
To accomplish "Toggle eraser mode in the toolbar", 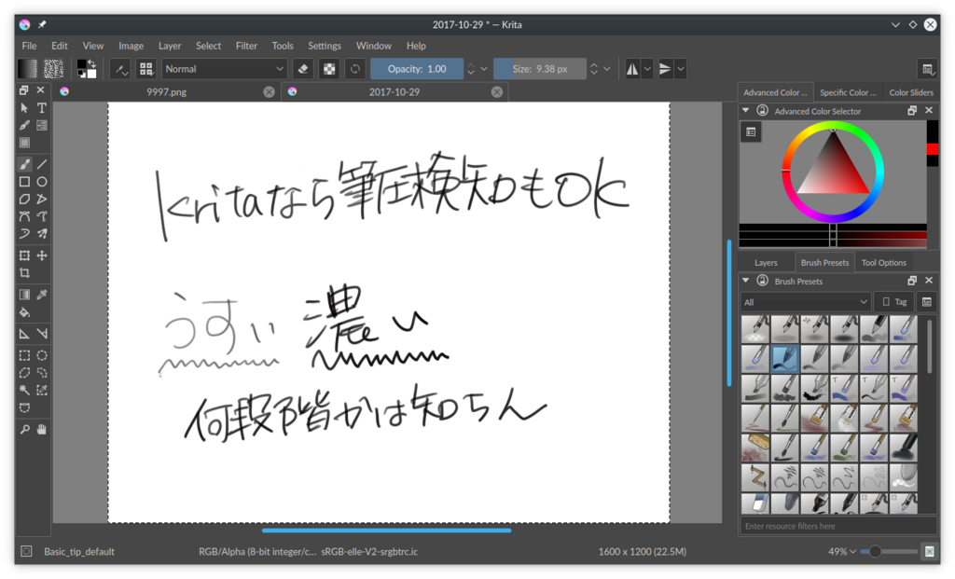I will 303,69.
